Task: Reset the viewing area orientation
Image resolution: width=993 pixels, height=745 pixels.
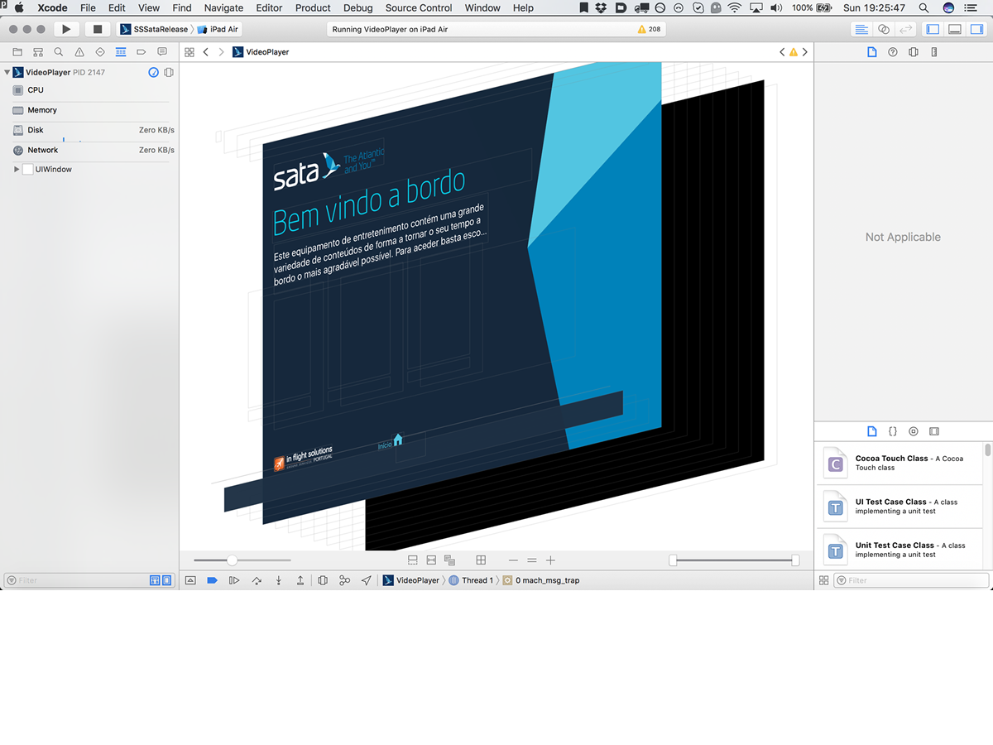Action: (481, 560)
